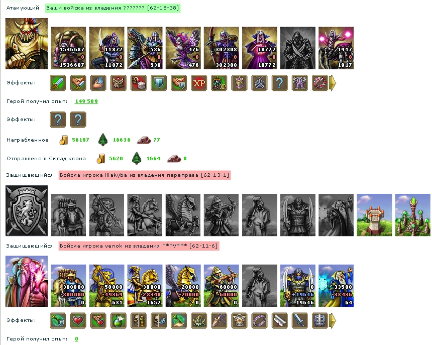Select the blue sword artifact effect icon

[x=299, y=320]
